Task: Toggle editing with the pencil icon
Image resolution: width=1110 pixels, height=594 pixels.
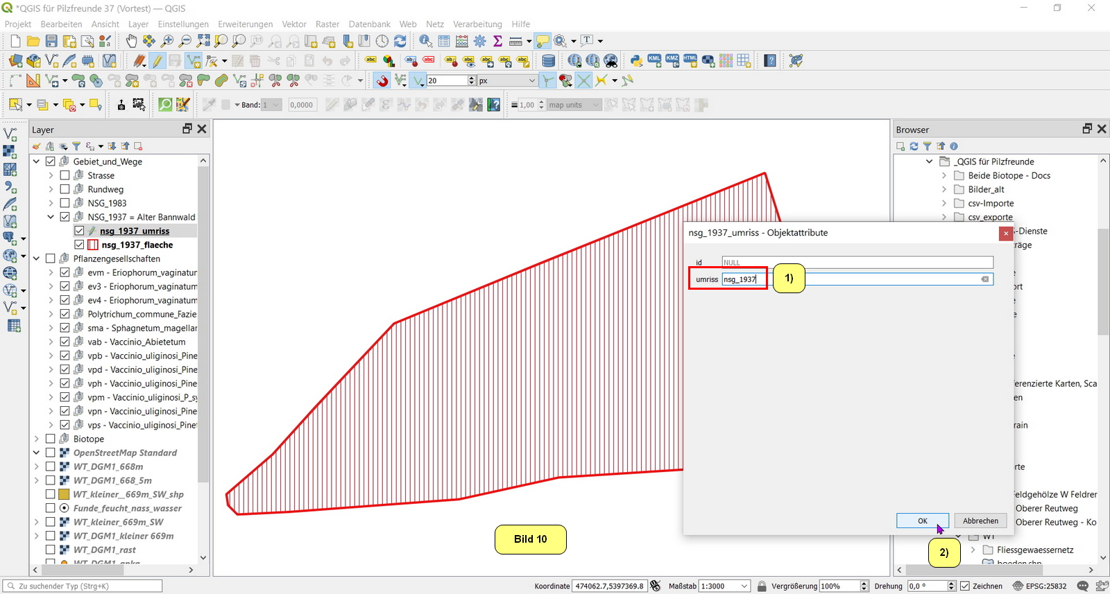Action: 157,61
